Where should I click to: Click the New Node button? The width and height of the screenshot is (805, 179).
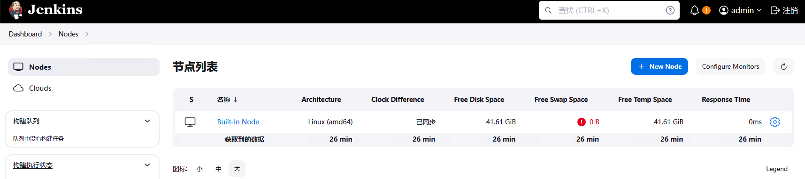(659, 66)
